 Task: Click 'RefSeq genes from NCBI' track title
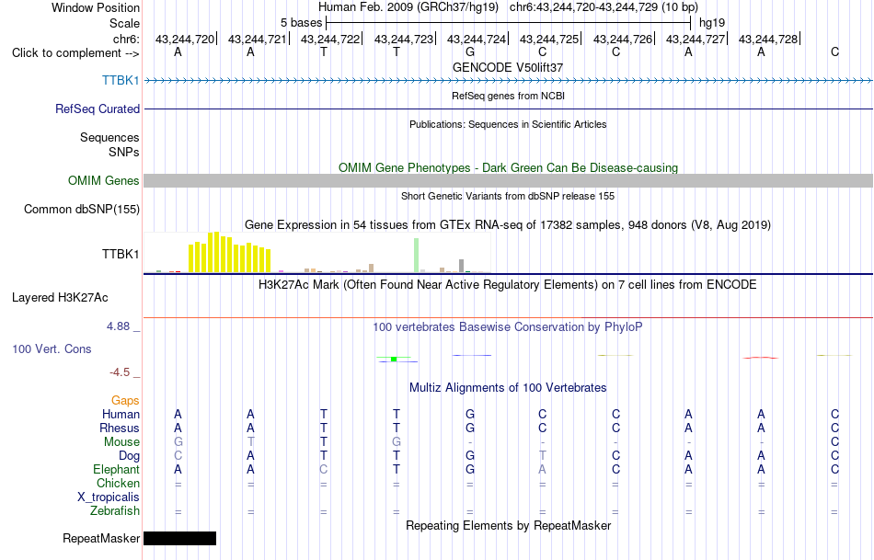click(x=508, y=96)
